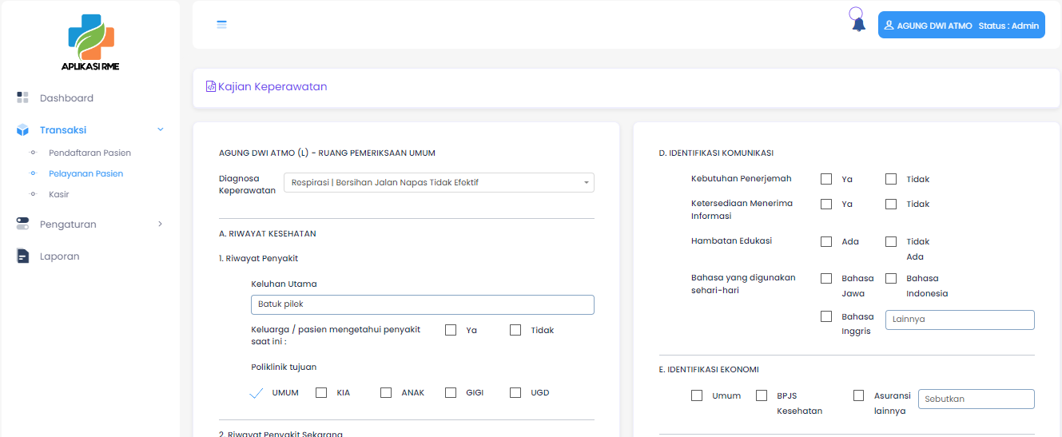Click the Kajian Keperawatan file icon
This screenshot has height=437, width=1062.
[211, 86]
